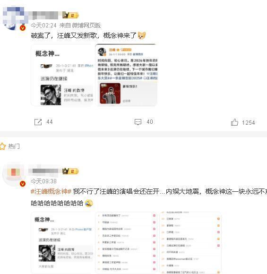Open the second post's 概念神 screenshot thumbnail
The image size is (267, 274).
pyautogui.click(x=62, y=243)
